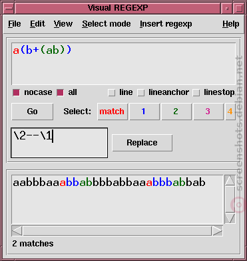Click the Go button
The image size is (247, 261).
tap(33, 112)
